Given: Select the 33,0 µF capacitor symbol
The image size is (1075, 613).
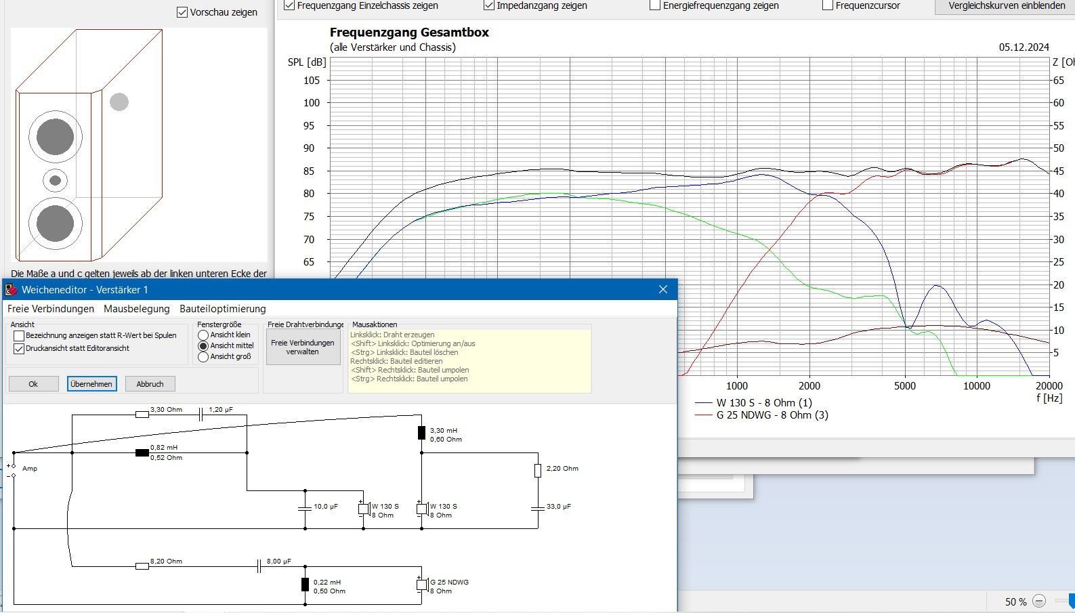Looking at the screenshot, I should coord(538,508).
